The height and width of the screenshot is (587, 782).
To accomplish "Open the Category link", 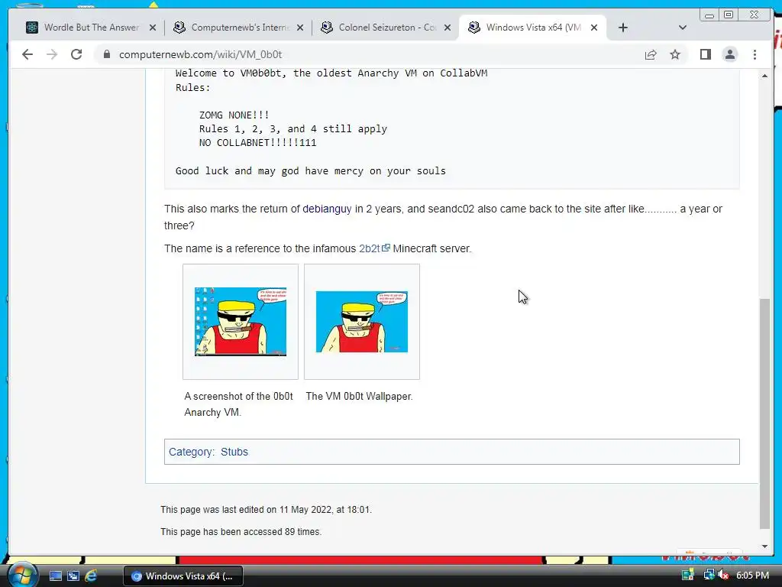I will pos(191,452).
